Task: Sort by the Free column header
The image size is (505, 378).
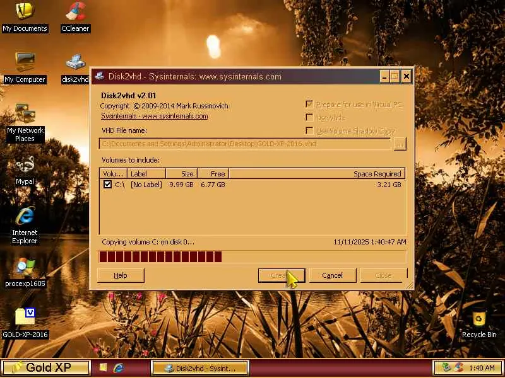Action: (x=213, y=174)
